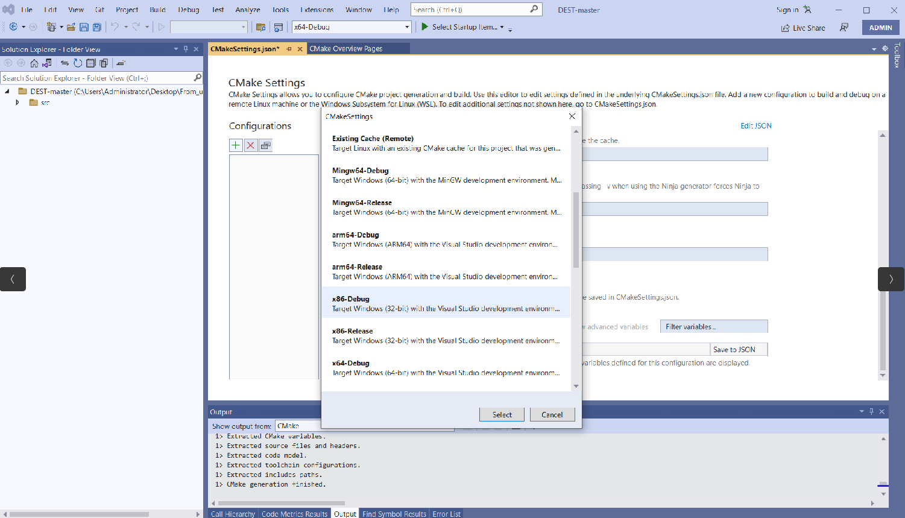Open the Extensions menu
The height and width of the screenshot is (518, 905).
[317, 10]
